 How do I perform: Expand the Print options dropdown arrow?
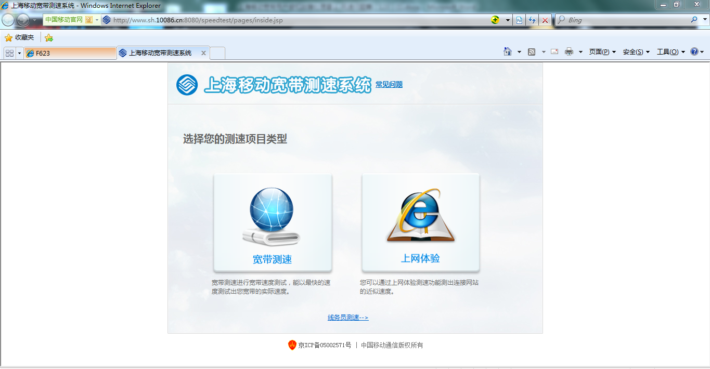pyautogui.click(x=580, y=52)
